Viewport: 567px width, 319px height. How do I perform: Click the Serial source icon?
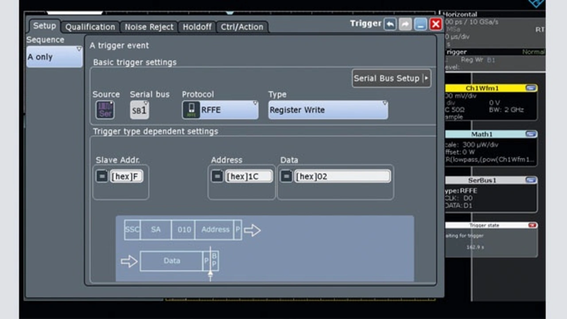(x=105, y=110)
